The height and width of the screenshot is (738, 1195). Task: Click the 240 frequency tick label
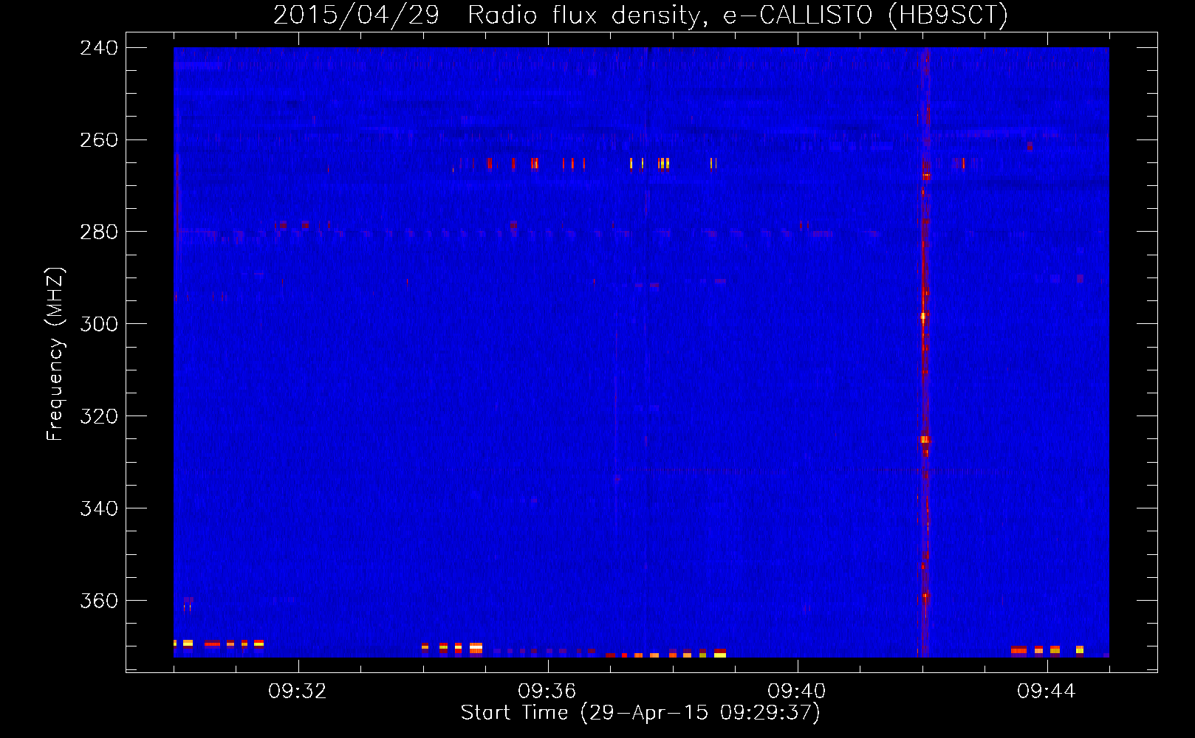coord(99,48)
